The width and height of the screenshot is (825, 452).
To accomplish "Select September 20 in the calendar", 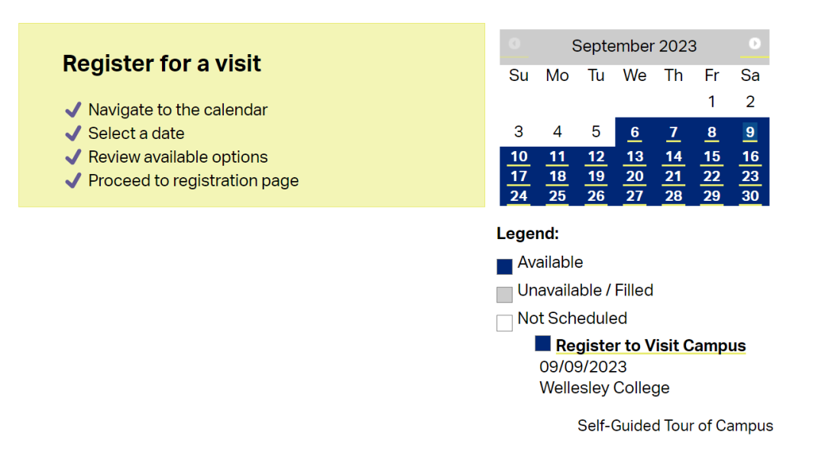I will tap(635, 176).
